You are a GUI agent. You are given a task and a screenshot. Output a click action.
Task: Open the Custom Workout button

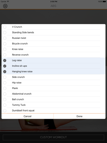[x=53, y=137]
